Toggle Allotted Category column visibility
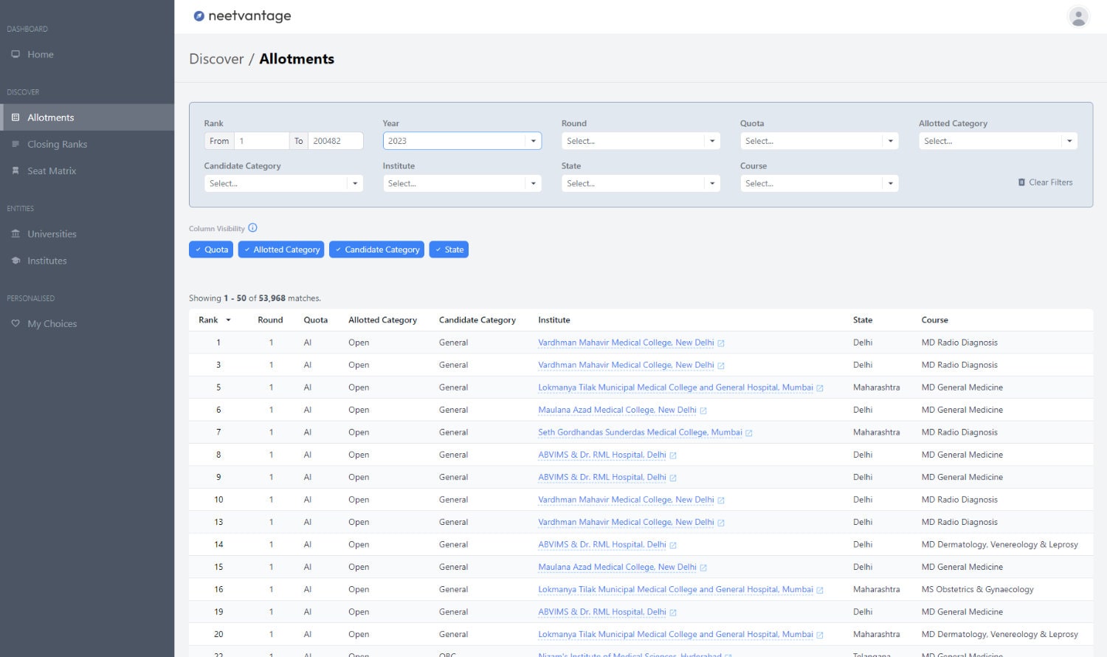This screenshot has height=657, width=1107. tap(281, 250)
